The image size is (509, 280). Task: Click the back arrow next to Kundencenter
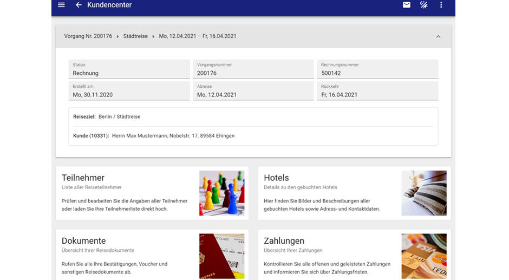click(x=79, y=5)
